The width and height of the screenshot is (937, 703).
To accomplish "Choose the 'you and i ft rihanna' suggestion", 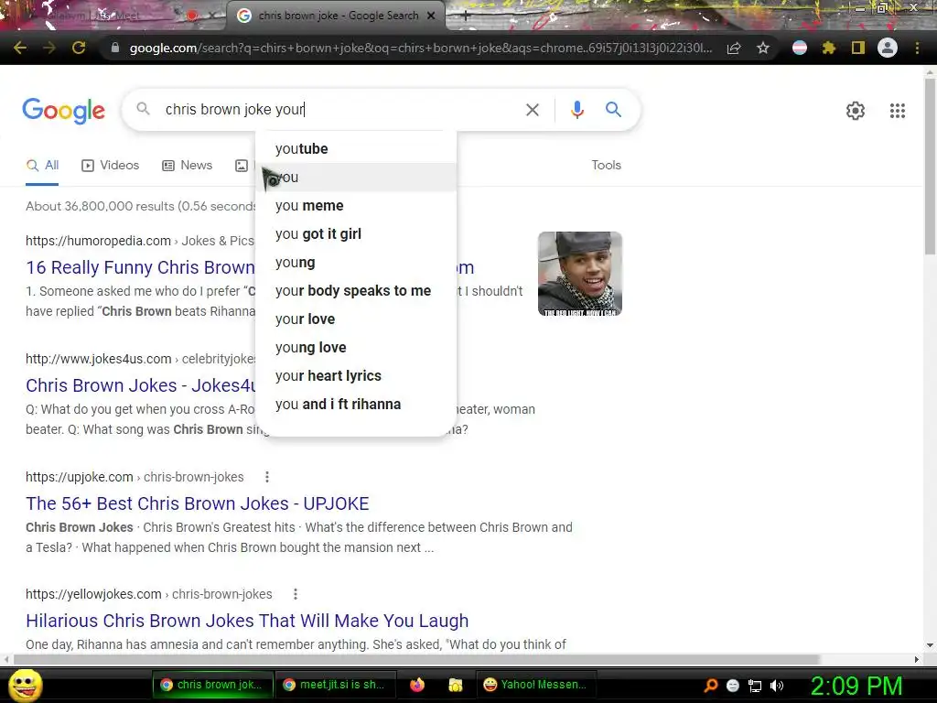I will click(x=356, y=405).
